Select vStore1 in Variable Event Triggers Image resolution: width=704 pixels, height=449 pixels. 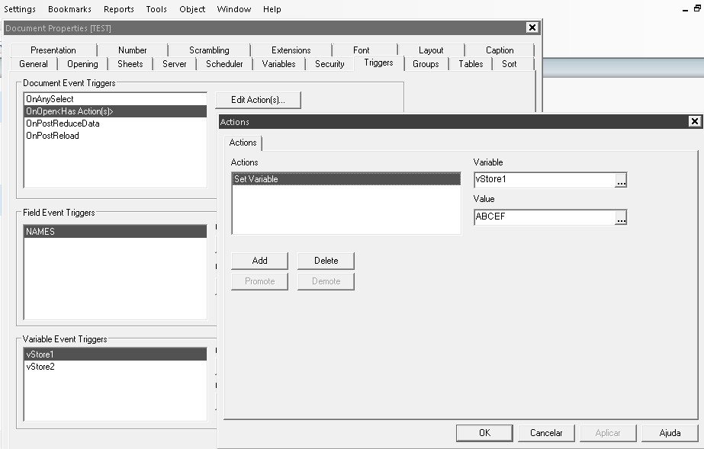[115, 354]
